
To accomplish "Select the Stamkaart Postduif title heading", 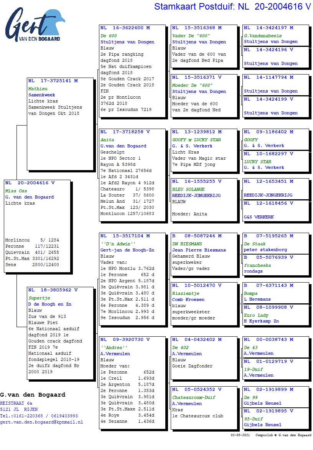I will [x=232, y=7].
